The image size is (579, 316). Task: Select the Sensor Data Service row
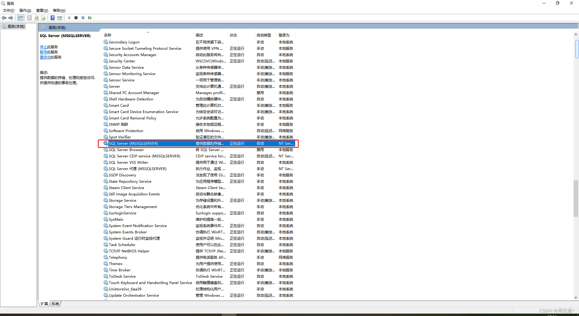[x=199, y=68]
